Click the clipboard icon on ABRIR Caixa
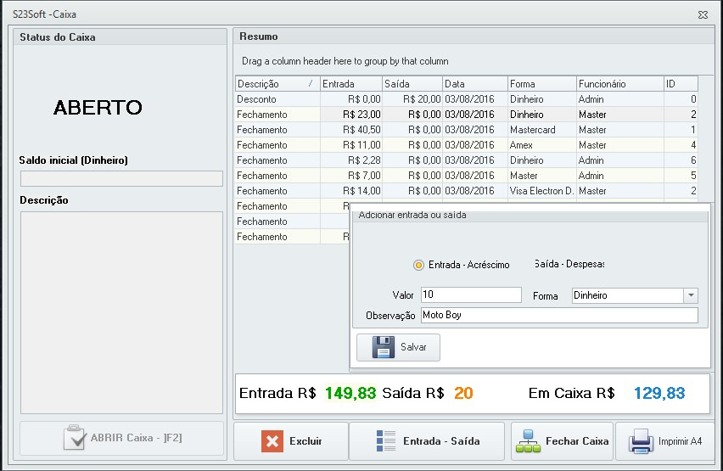The width and height of the screenshot is (723, 471). pos(75,439)
